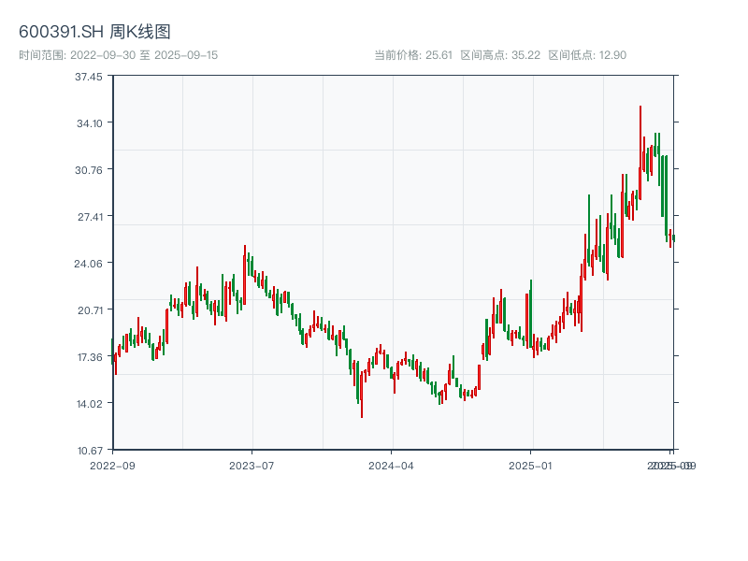The width and height of the screenshot is (748, 561).
Task: Click the tallest red candlestick at the 35.22 peak
Action: coord(640,152)
